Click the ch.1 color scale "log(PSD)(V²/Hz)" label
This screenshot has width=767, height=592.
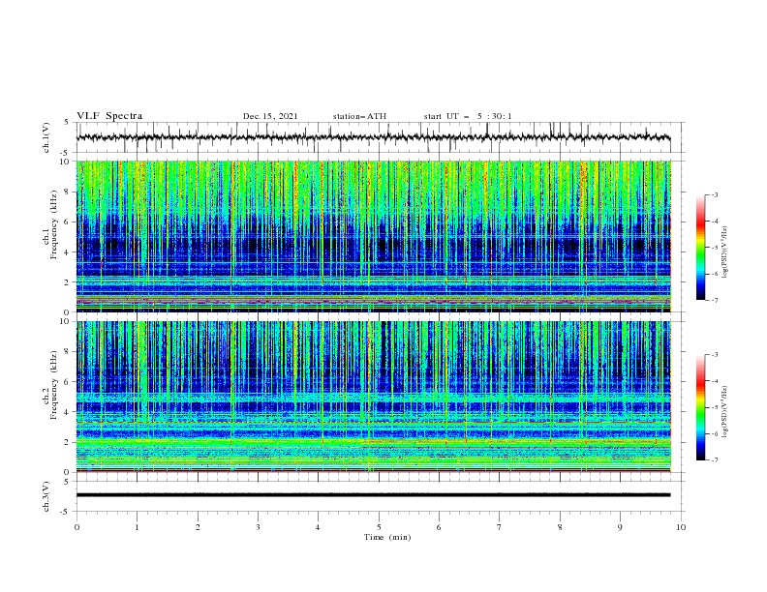coord(724,252)
